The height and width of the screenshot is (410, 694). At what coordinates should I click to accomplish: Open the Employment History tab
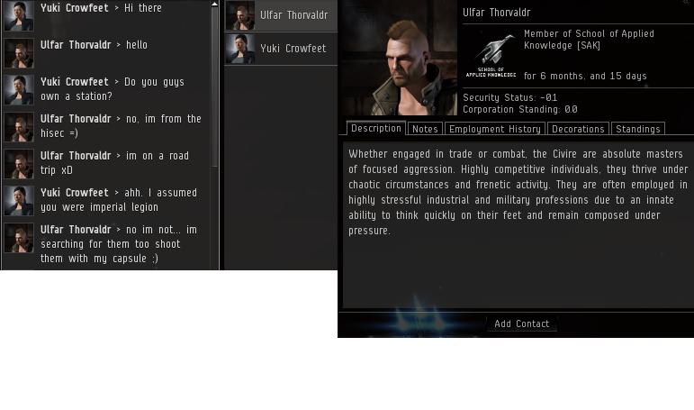(495, 129)
